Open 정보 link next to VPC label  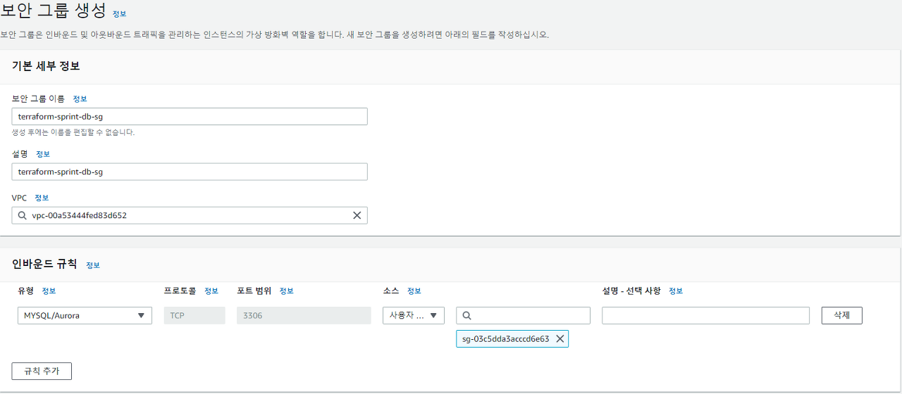pos(42,198)
